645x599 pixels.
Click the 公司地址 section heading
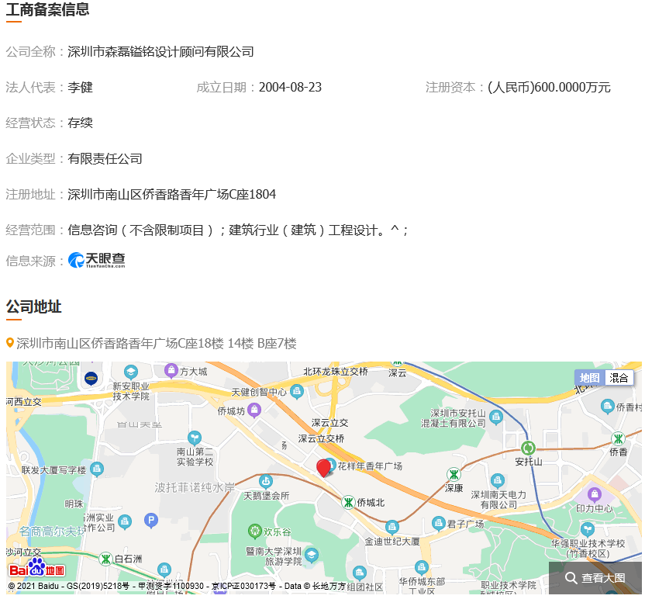coord(34,306)
